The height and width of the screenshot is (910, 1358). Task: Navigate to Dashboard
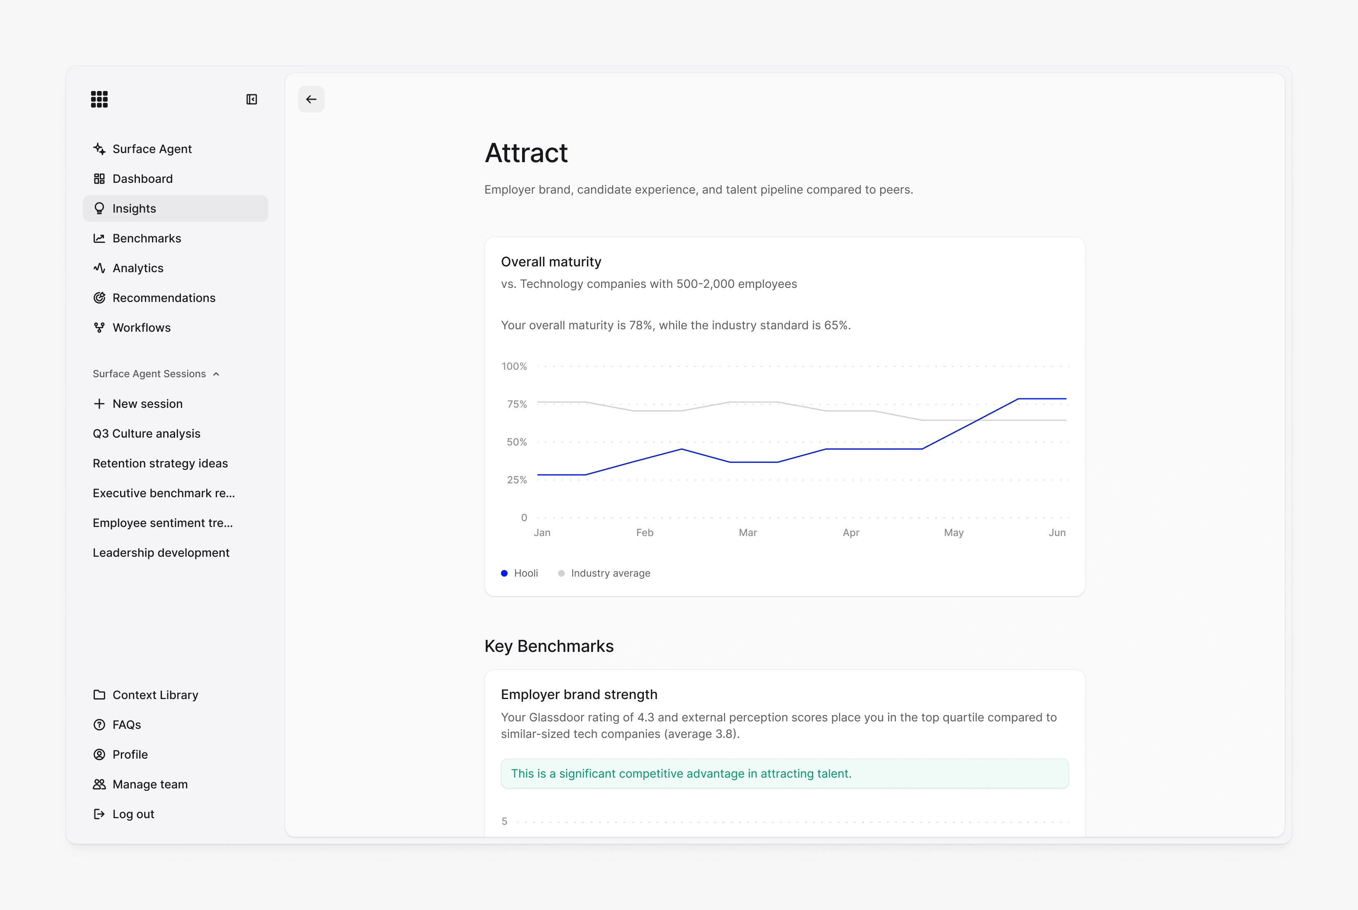click(x=176, y=179)
